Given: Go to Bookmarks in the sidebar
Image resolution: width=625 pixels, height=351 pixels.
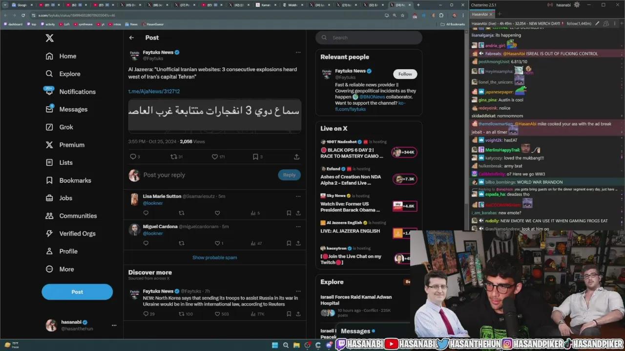Looking at the screenshot, I should [75, 180].
